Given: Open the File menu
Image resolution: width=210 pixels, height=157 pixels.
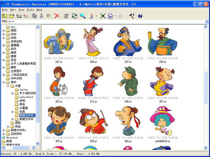Looking at the screenshot, I should click(x=5, y=10).
